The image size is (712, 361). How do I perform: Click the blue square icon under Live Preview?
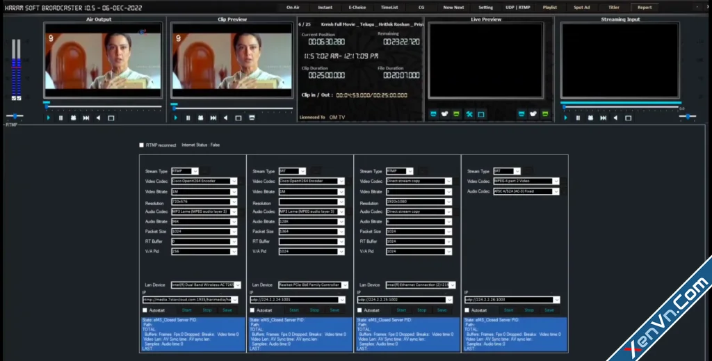481,114
